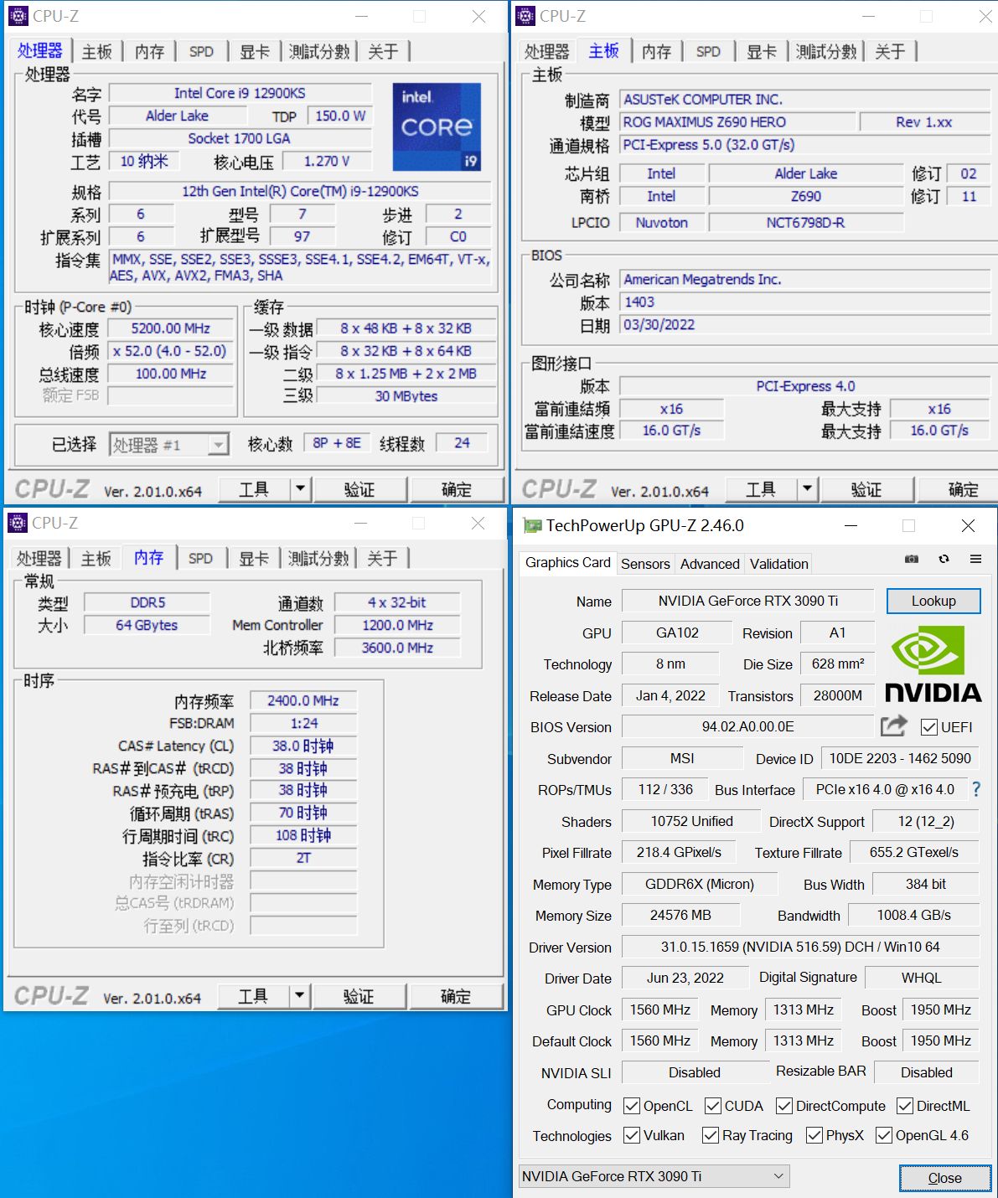Open the hamburger menu in GPU-Z
This screenshot has height=1198, width=998.
(x=975, y=559)
